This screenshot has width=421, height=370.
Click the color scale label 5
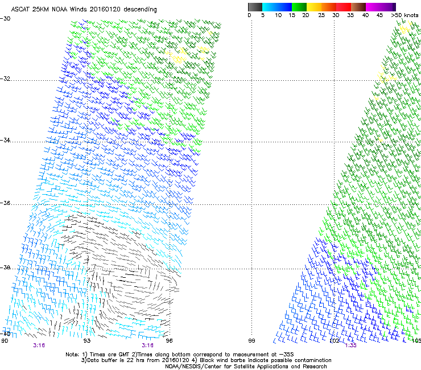click(x=263, y=15)
